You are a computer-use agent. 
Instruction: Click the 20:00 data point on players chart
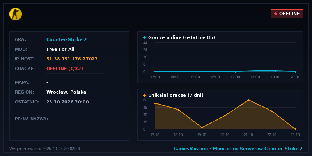tap(296, 71)
